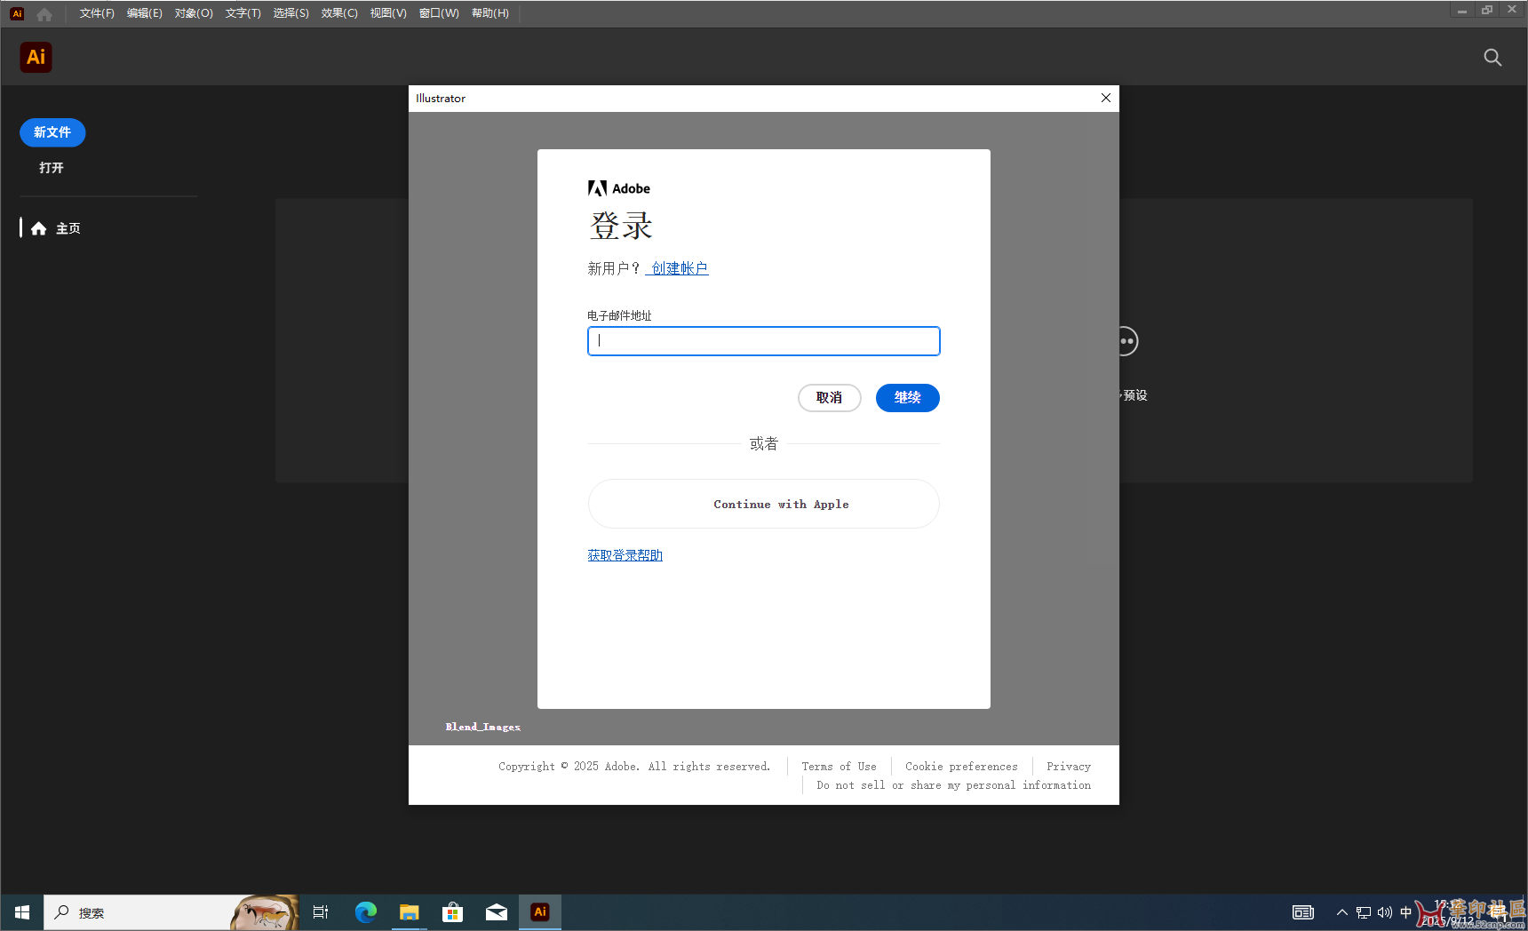Focus the 电子邮件地址 input field
The width and height of the screenshot is (1528, 931).
pos(764,341)
